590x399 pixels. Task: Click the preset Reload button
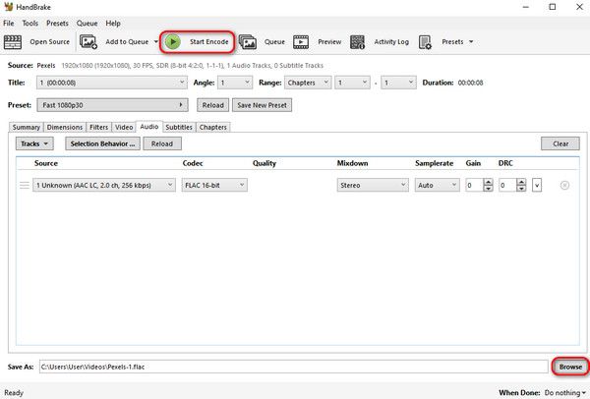(x=213, y=105)
